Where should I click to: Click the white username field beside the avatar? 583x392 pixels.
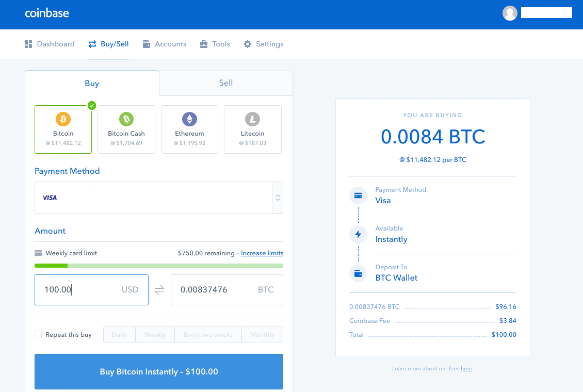tap(546, 12)
